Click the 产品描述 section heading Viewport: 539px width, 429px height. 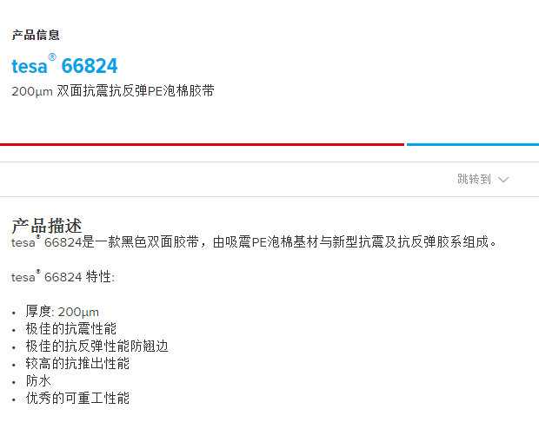click(47, 226)
